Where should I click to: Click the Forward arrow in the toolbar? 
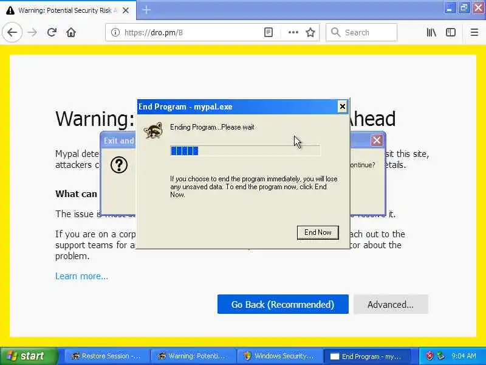pos(32,32)
